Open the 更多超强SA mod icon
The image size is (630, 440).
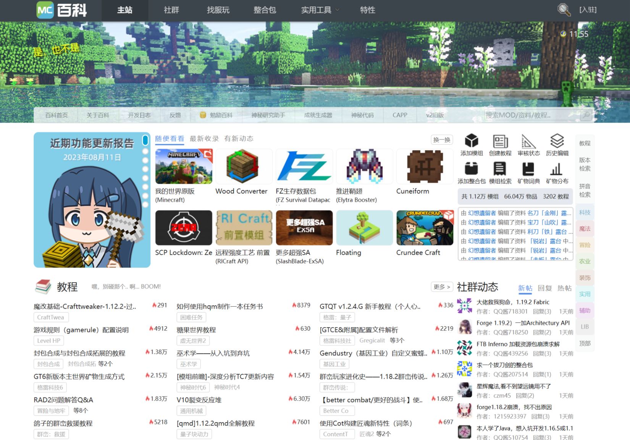[x=304, y=228]
